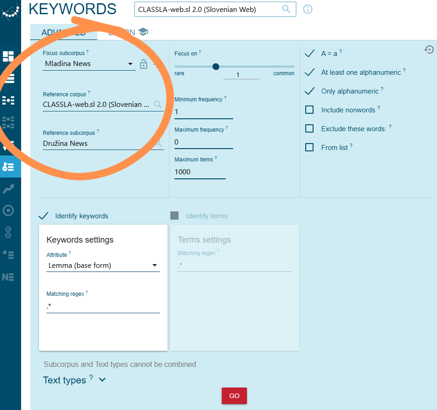Click the Focus on value field showing 1
Image resolution: width=437 pixels, height=410 pixels.
point(241,75)
